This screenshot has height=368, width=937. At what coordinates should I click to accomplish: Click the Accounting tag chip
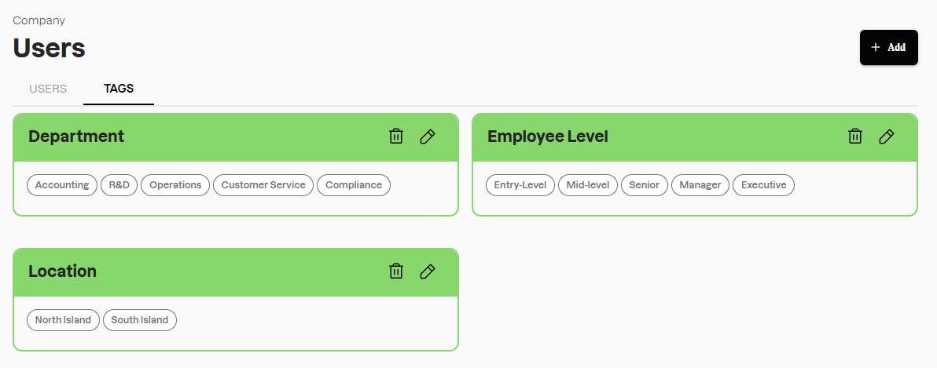point(62,185)
